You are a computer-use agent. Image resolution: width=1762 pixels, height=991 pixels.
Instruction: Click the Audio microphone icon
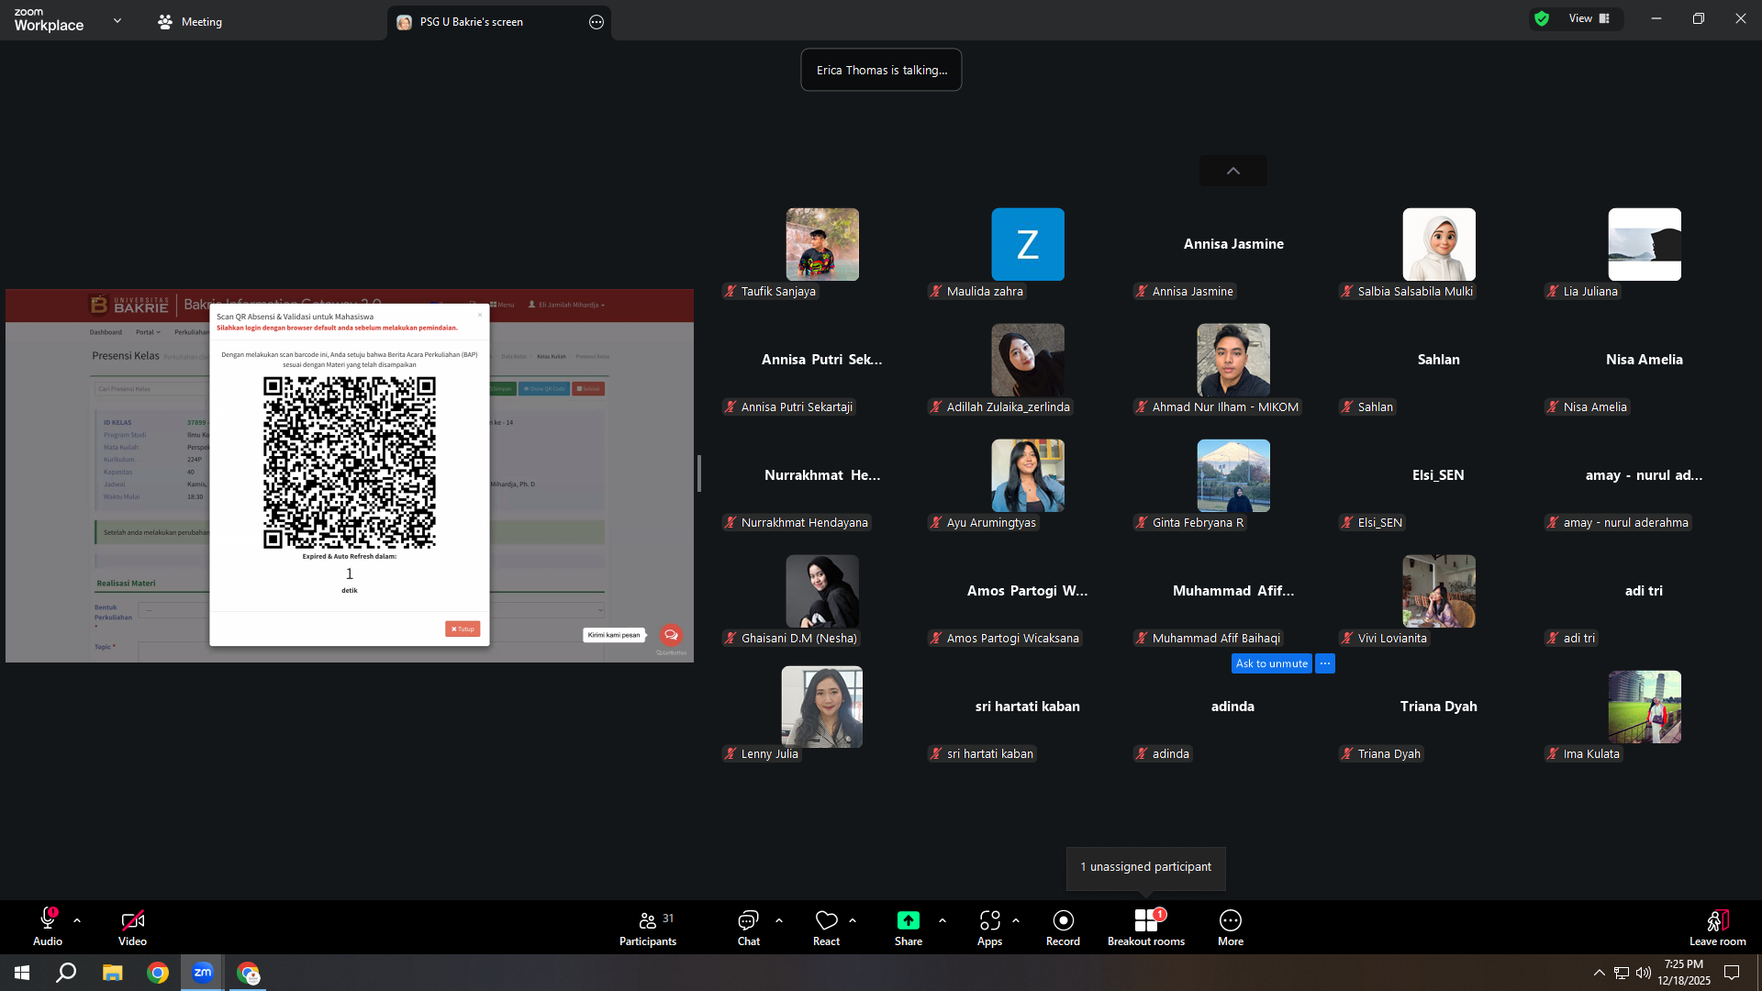[x=48, y=919]
